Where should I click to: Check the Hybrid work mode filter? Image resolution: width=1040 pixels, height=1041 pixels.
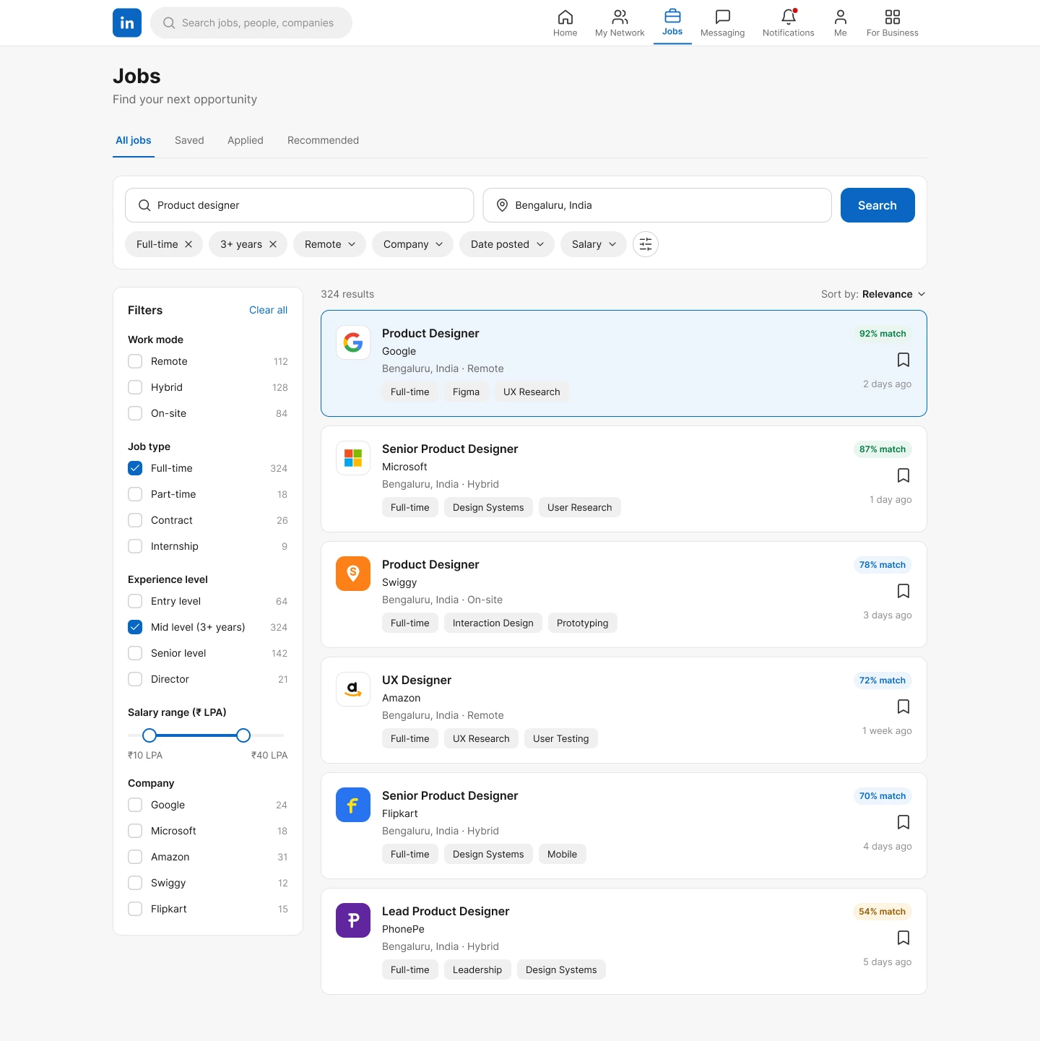click(x=135, y=387)
